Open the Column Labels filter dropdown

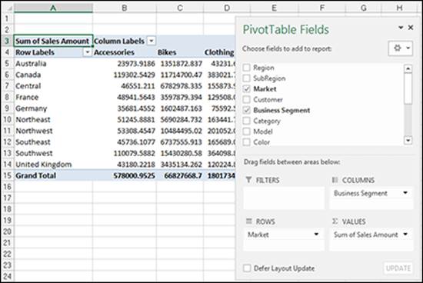coord(152,41)
